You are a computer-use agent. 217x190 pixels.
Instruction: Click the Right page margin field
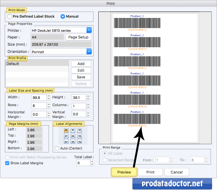34,142
